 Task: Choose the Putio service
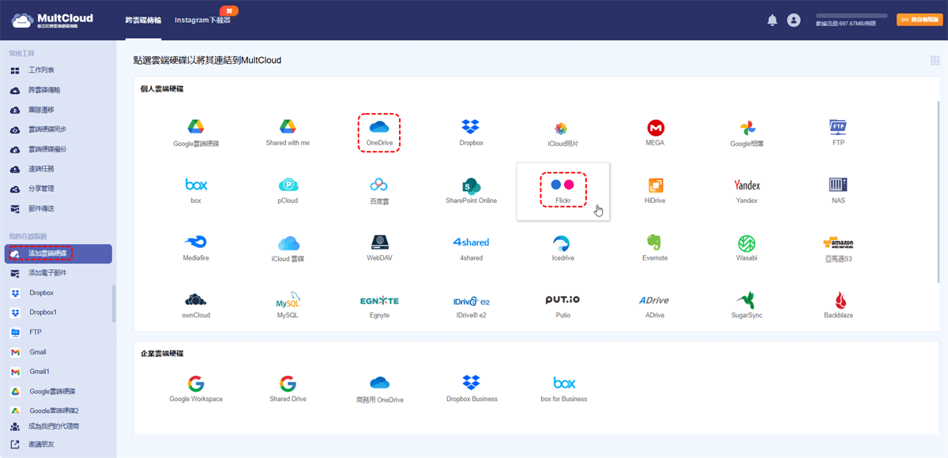(x=562, y=300)
